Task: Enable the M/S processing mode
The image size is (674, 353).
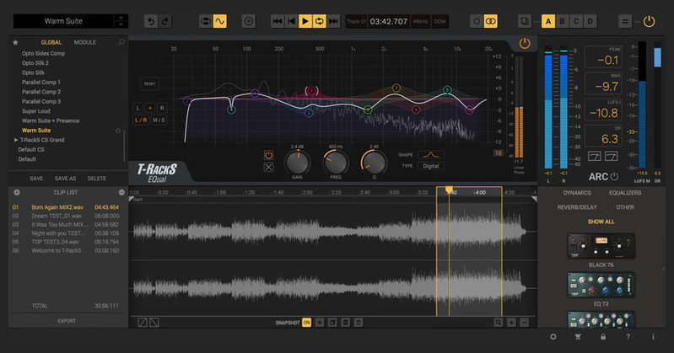Action: pos(159,120)
